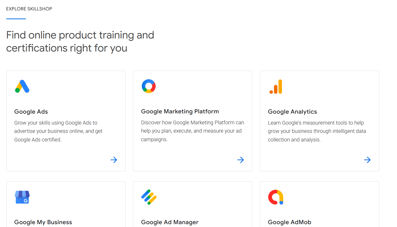Open the Google Analytics training card
397x227 pixels.
(319, 121)
